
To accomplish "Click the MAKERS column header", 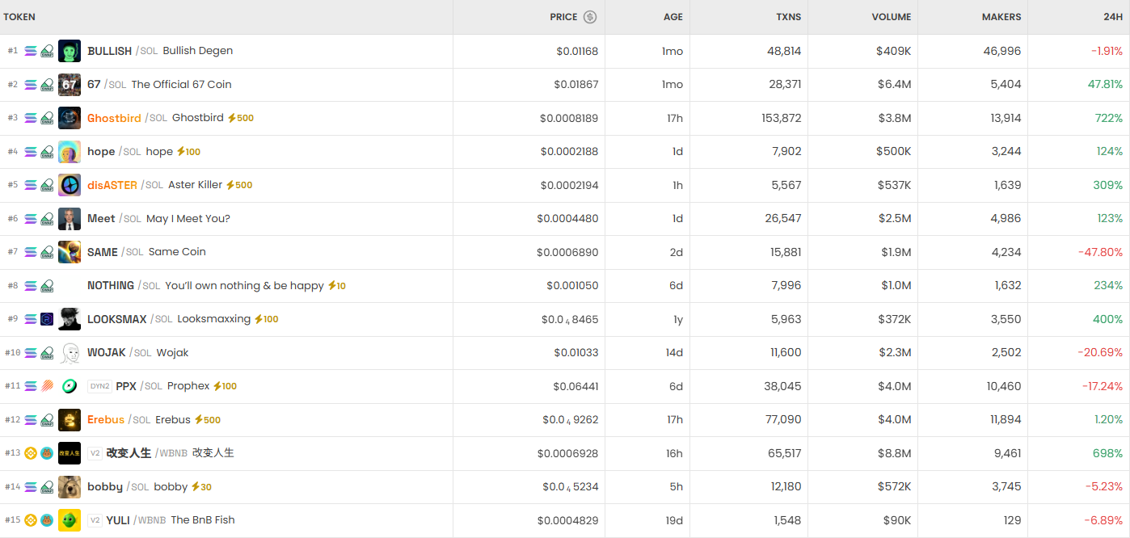I will (1001, 17).
